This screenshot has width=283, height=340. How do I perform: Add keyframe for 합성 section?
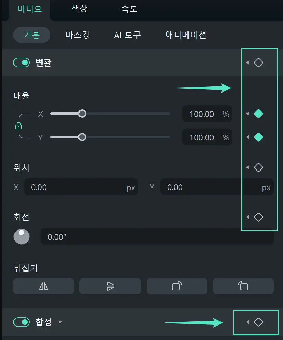pos(258,322)
